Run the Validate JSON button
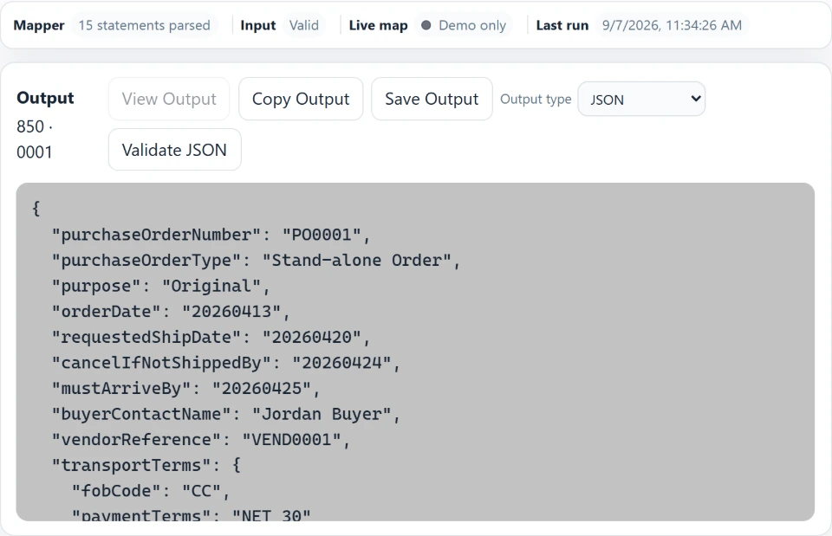The height and width of the screenshot is (536, 832). tap(174, 150)
